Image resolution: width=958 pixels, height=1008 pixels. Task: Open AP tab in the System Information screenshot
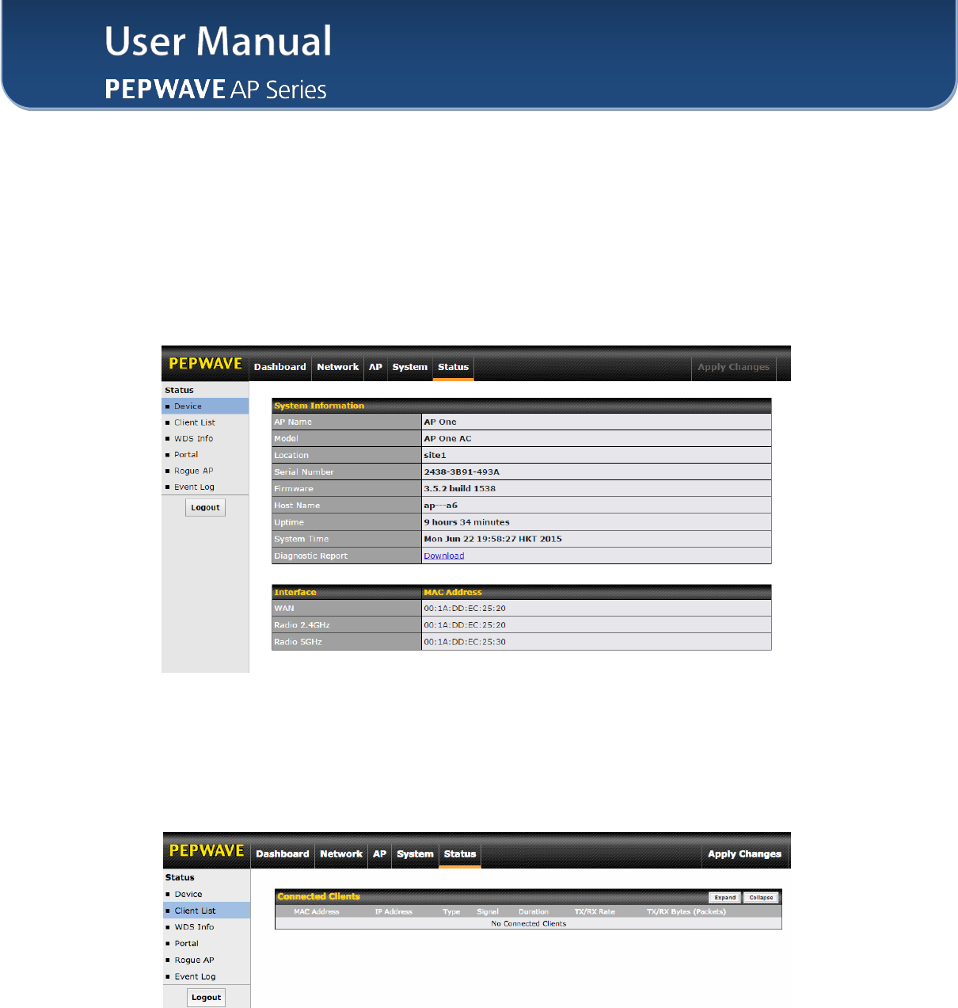[x=375, y=367]
